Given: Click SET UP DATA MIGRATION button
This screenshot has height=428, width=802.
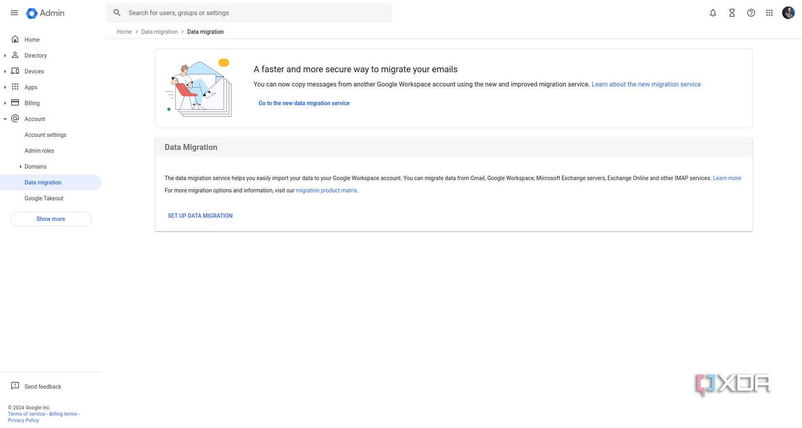Looking at the screenshot, I should 200,216.
